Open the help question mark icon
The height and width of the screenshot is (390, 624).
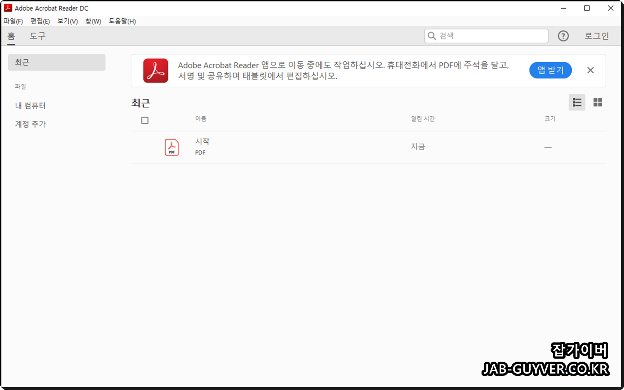click(x=563, y=36)
